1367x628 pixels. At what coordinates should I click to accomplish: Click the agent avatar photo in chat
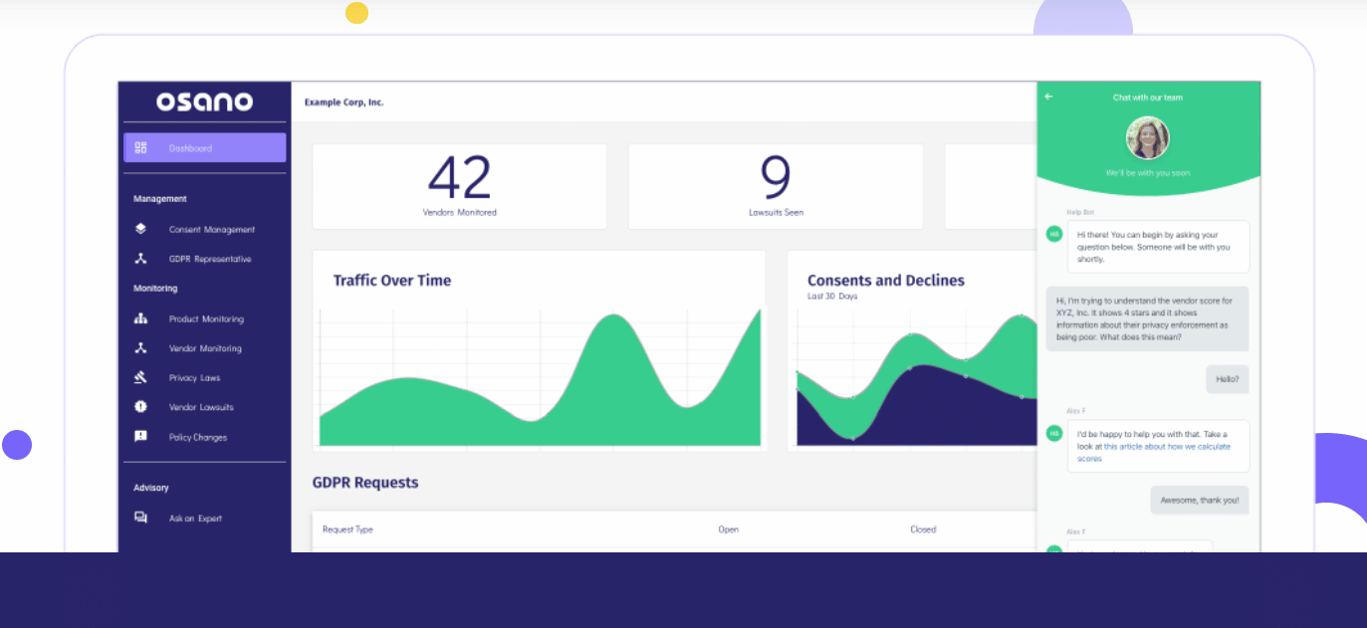pos(1147,138)
